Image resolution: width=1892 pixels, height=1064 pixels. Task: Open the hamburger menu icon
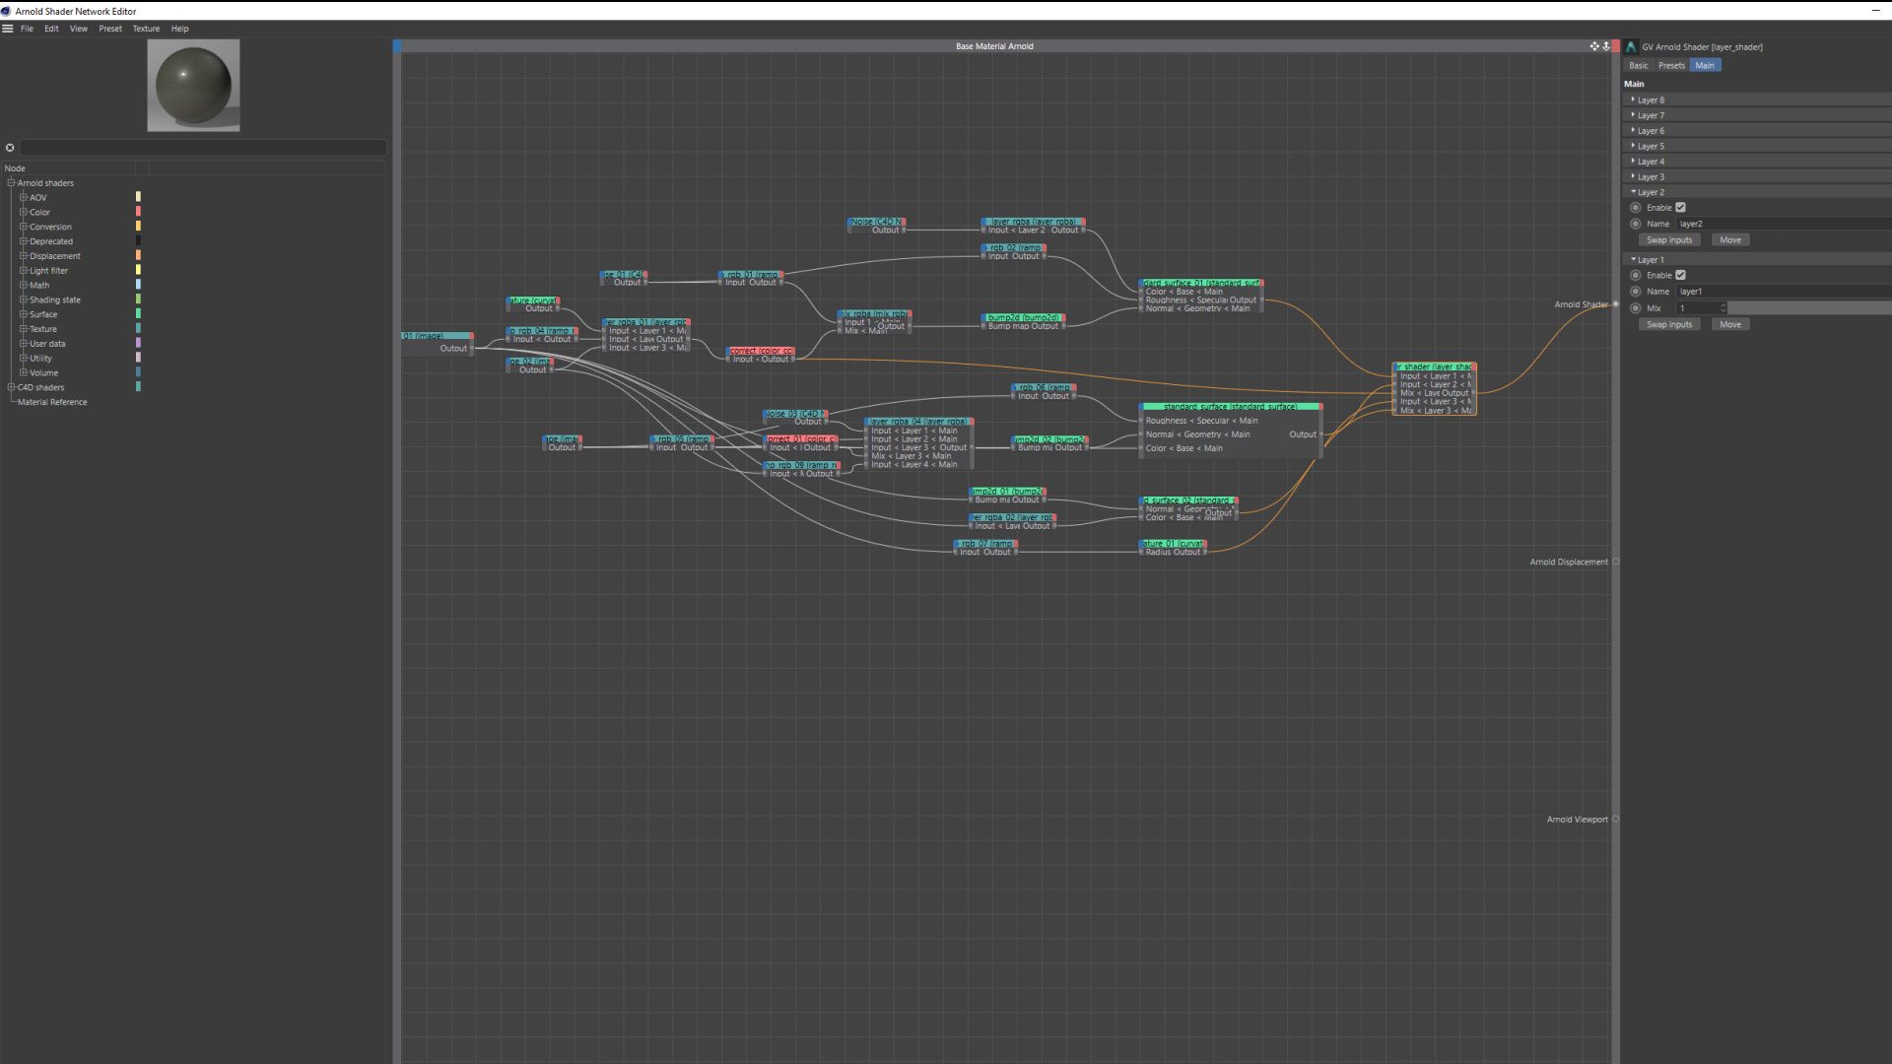coord(8,29)
